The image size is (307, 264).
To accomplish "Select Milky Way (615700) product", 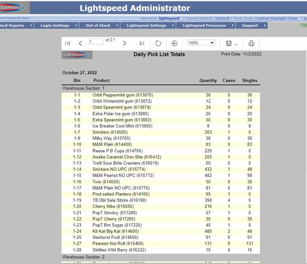I will (111, 138).
